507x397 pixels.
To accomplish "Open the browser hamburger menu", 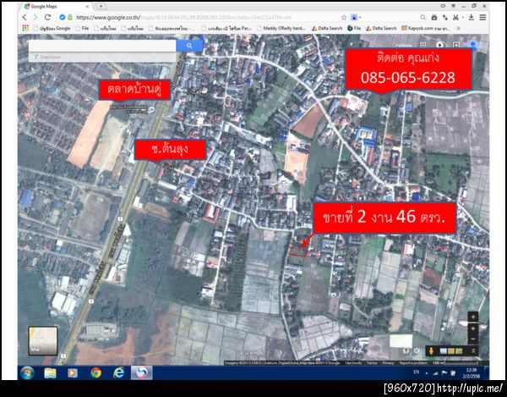I will (482, 18).
